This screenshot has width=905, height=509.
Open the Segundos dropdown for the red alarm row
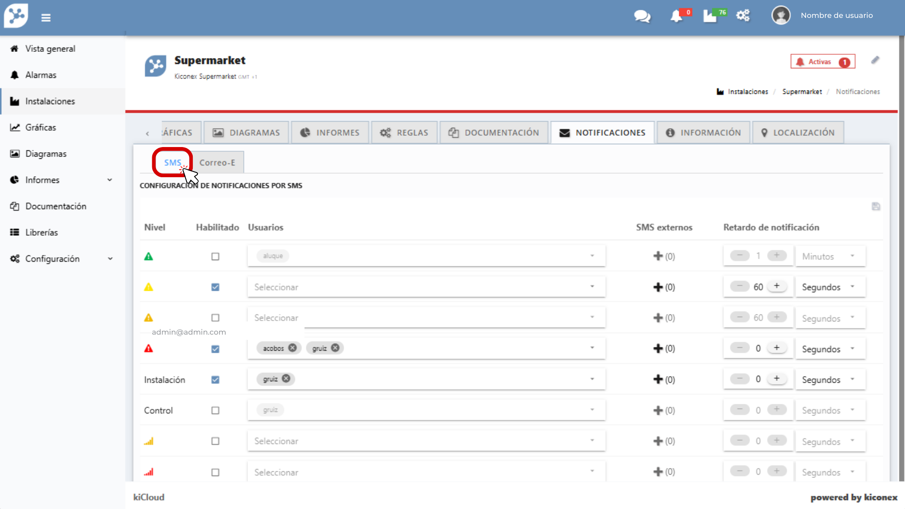(x=830, y=349)
